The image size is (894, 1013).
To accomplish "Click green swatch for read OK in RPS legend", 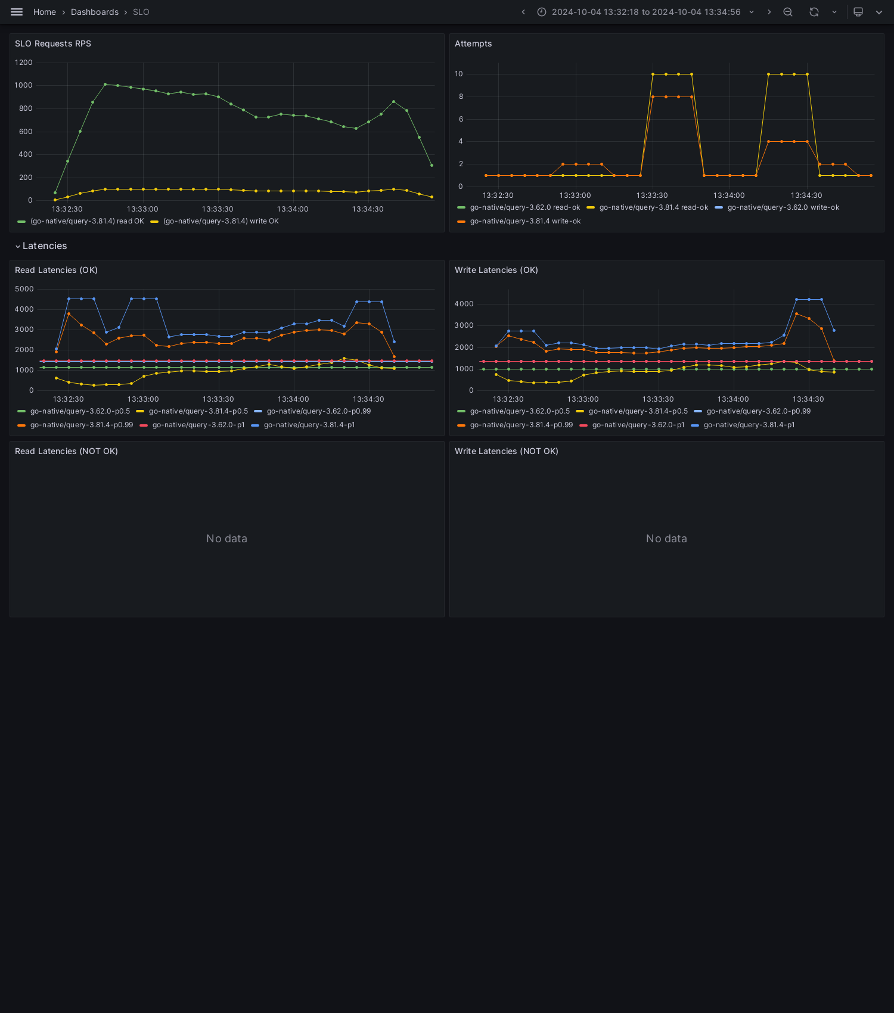I will click(x=21, y=222).
